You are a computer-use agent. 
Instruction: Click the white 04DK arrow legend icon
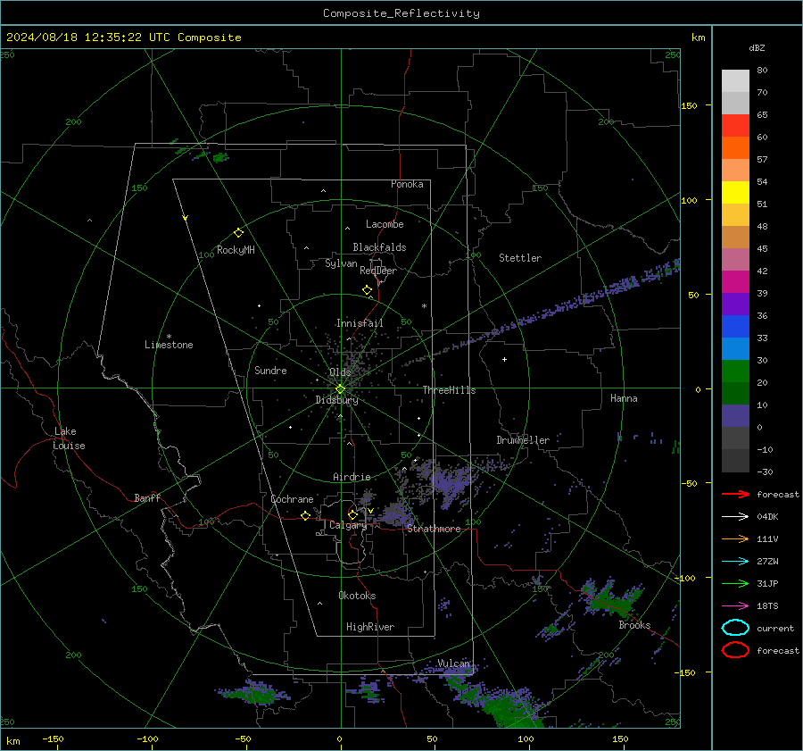735,517
